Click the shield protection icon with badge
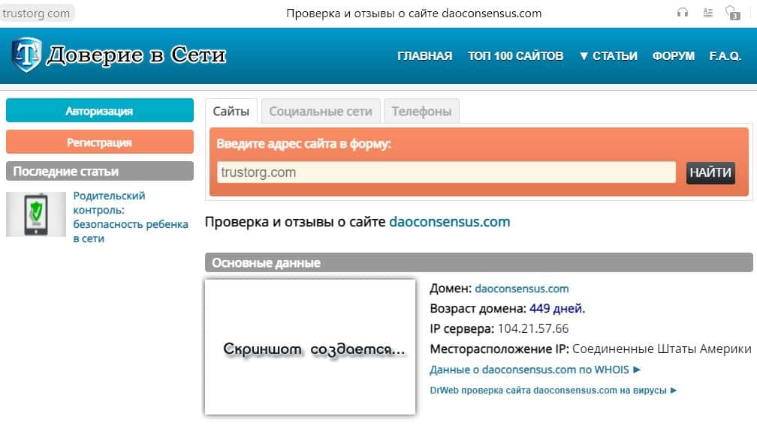 point(732,13)
